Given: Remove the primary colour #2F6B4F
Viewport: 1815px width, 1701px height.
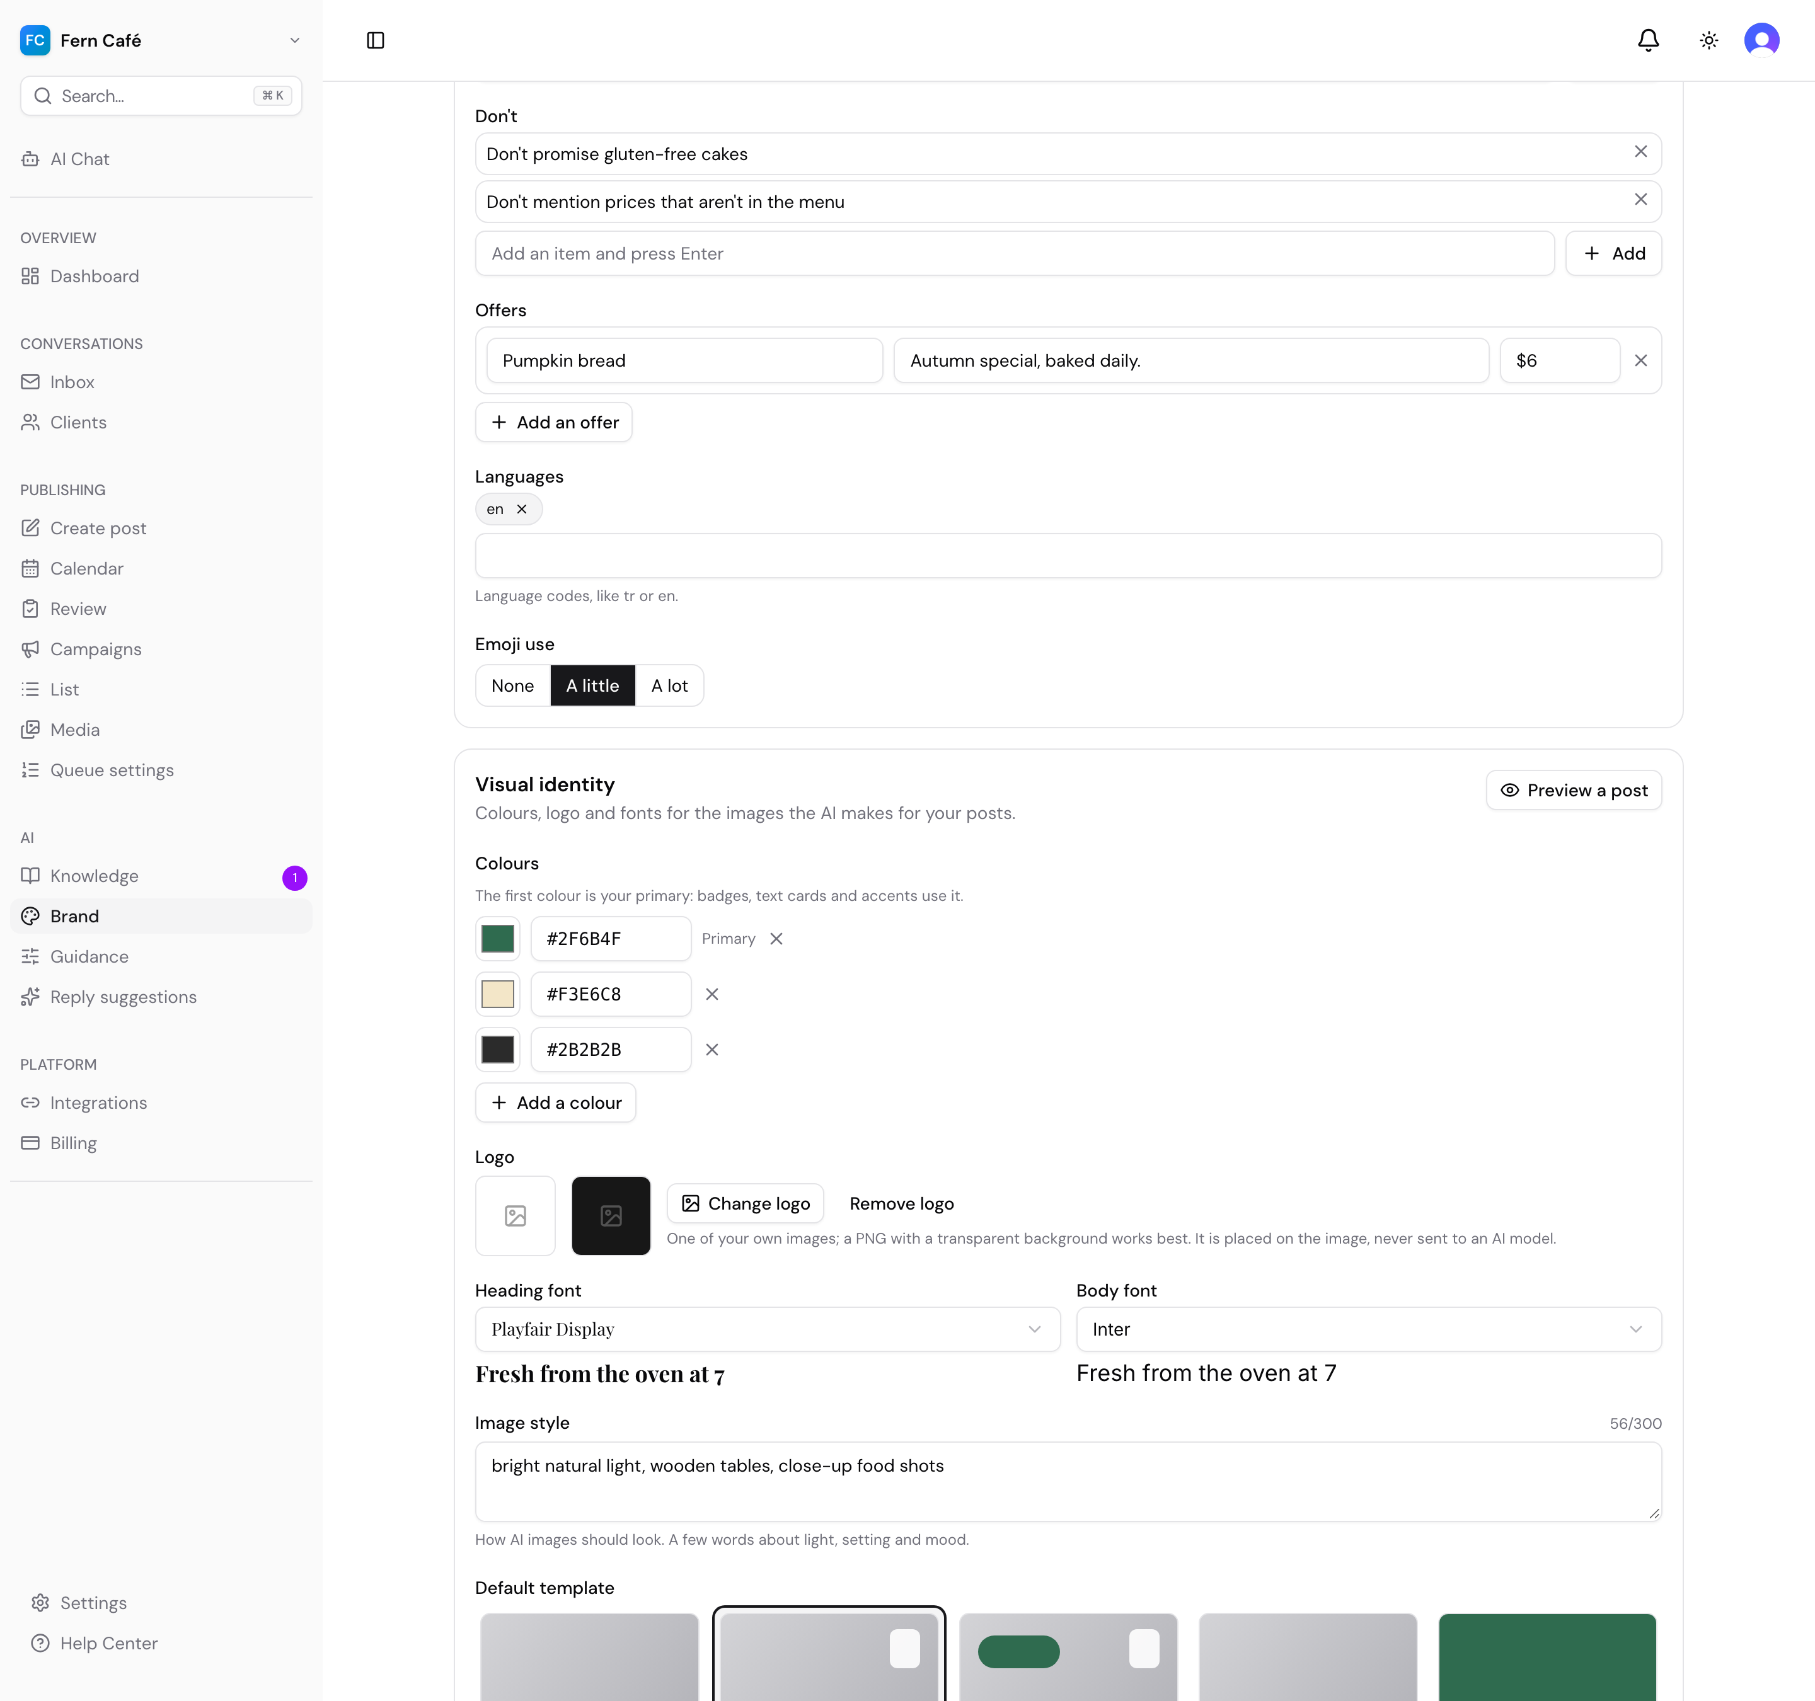Looking at the screenshot, I should click(x=776, y=938).
